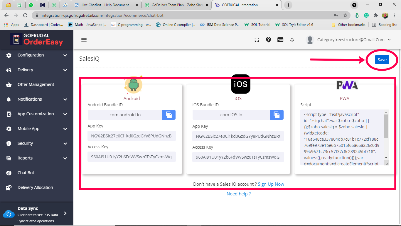Enter fullscreen mode using the header icon
This screenshot has width=401, height=226.
(x=257, y=40)
